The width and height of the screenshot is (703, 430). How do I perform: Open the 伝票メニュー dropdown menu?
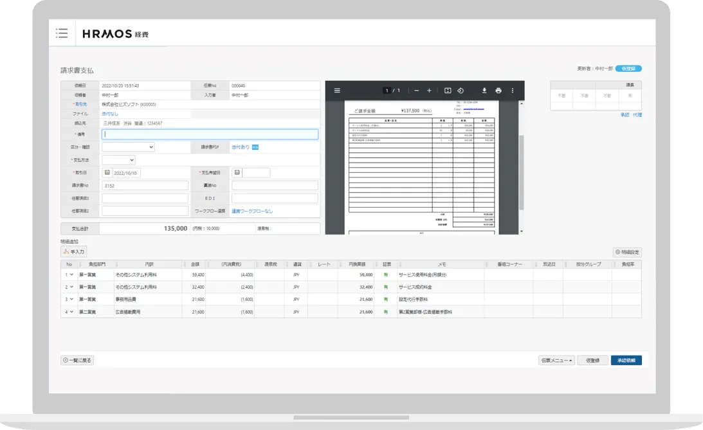556,361
